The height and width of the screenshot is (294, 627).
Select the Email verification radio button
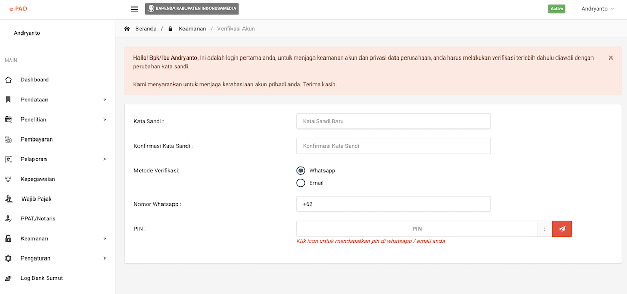coord(300,183)
